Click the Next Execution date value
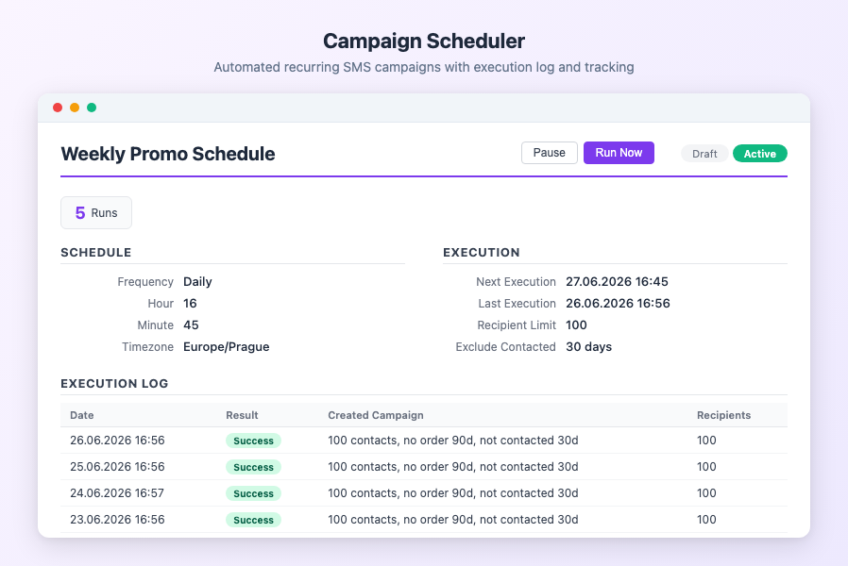The image size is (848, 566). click(617, 282)
